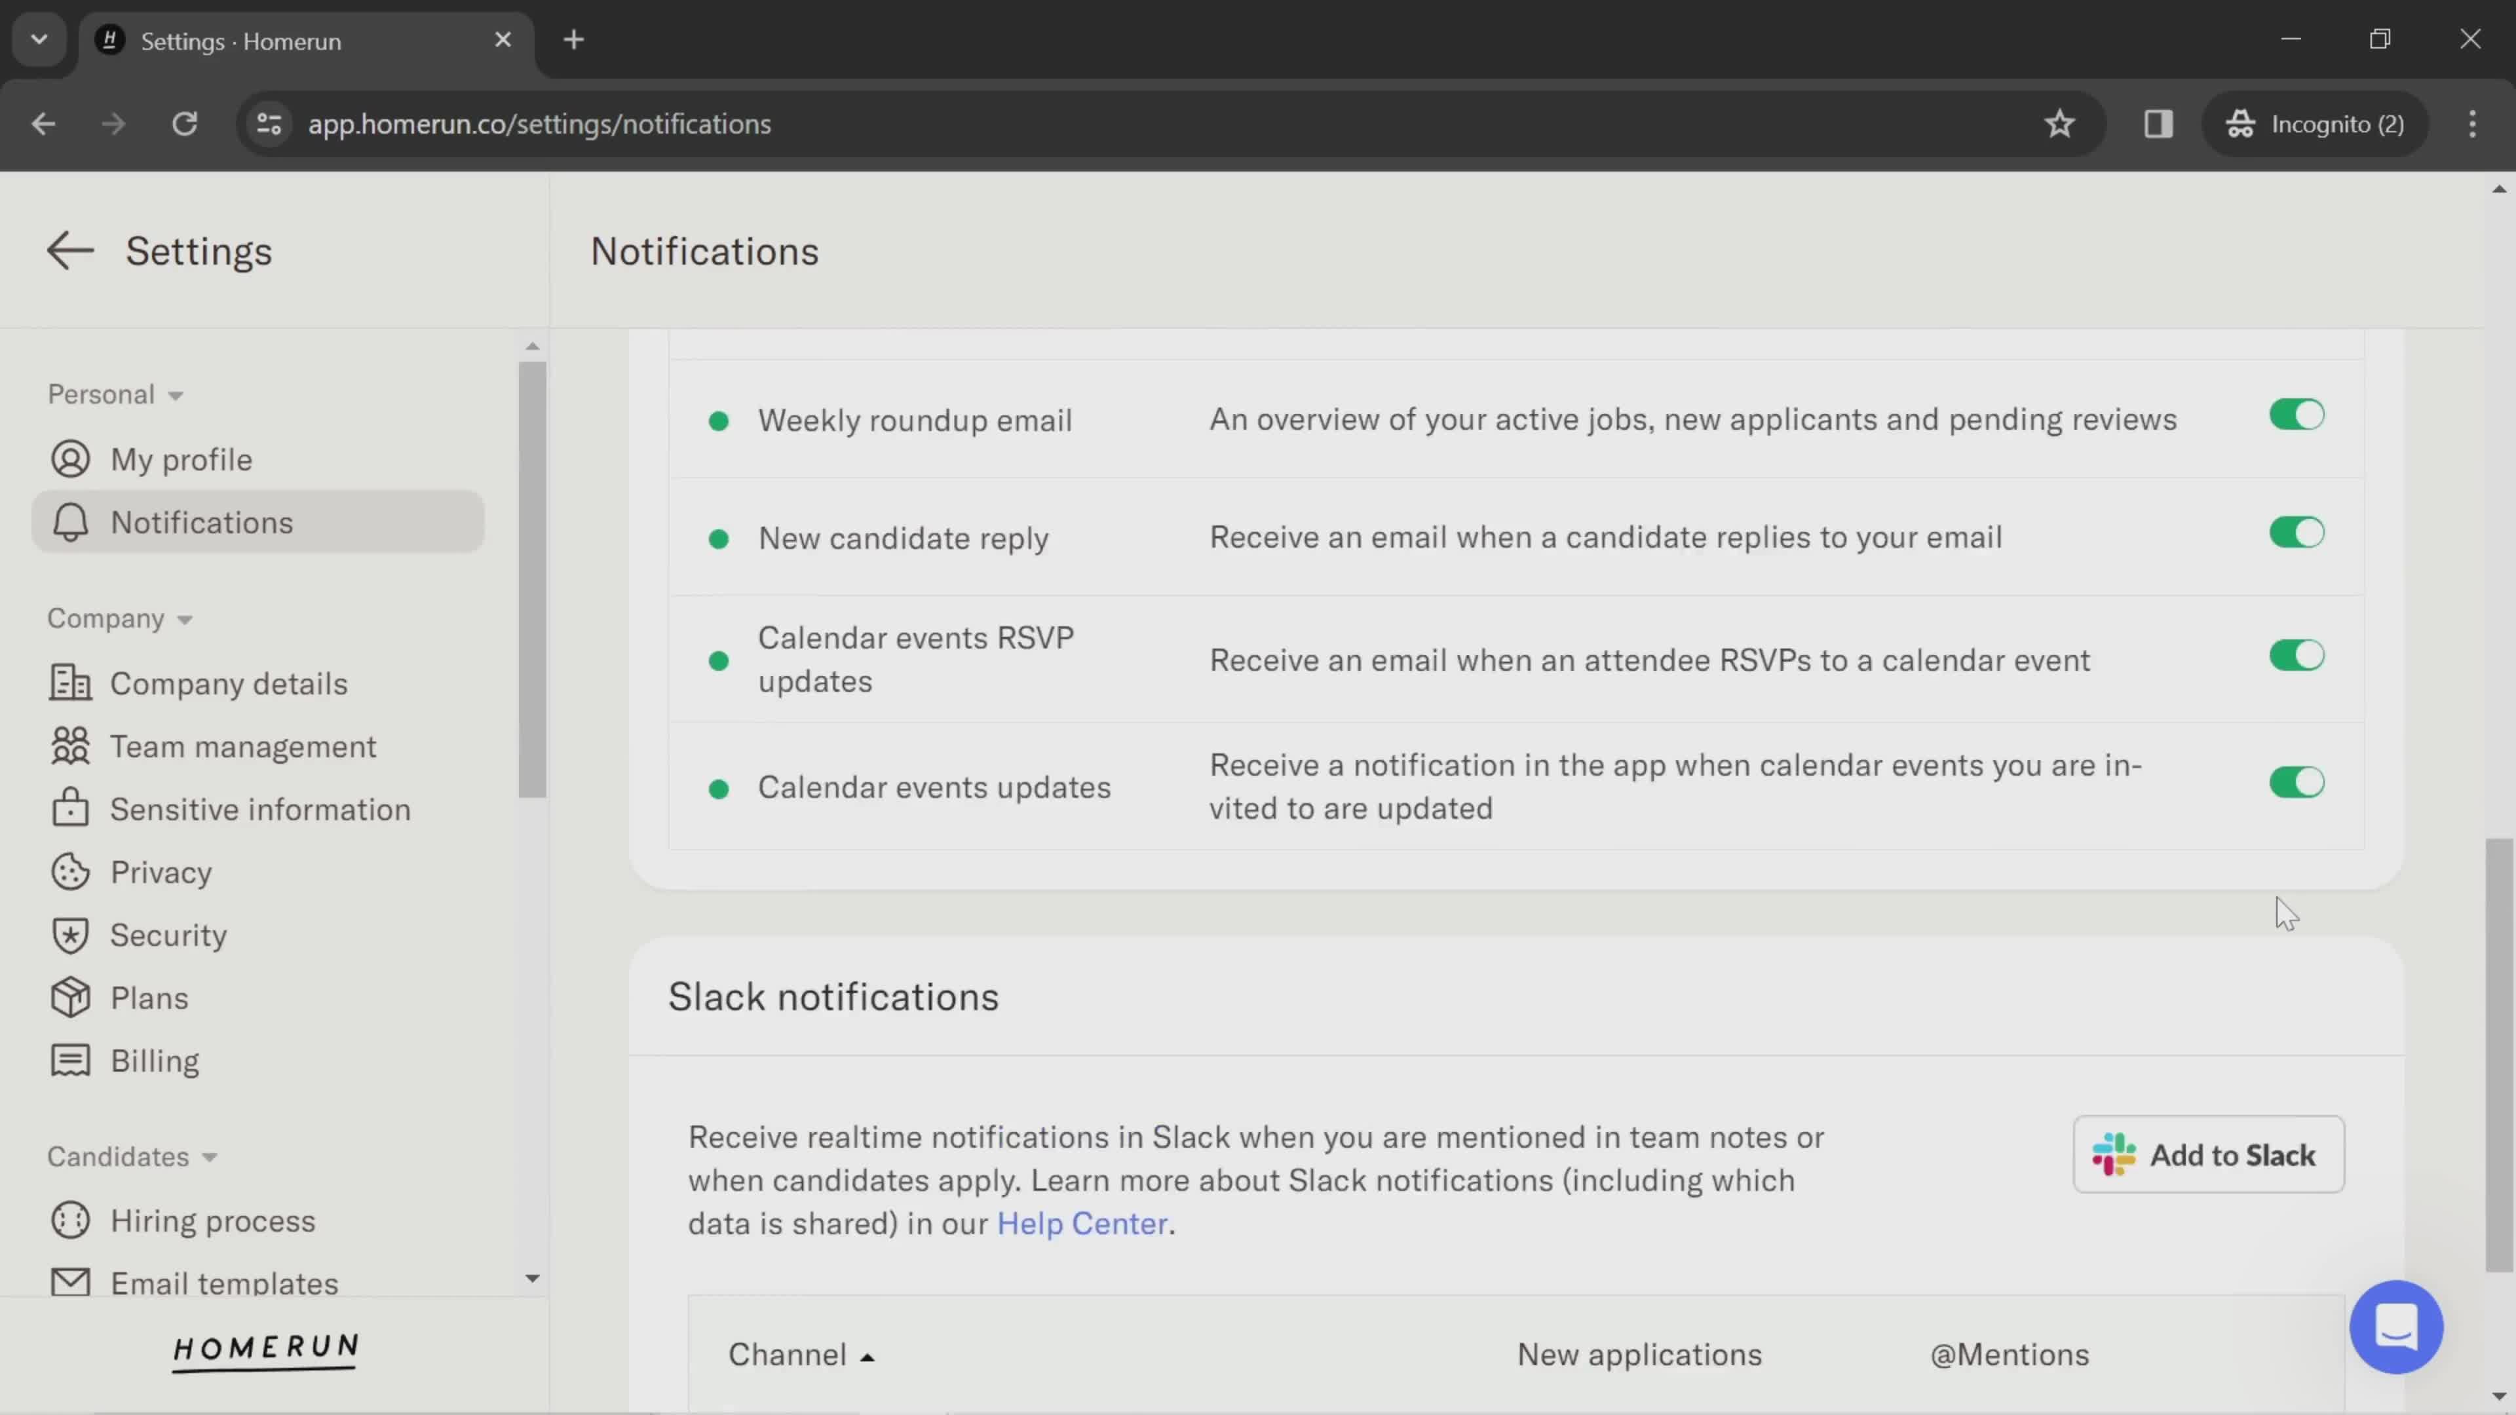2516x1415 pixels.
Task: Open My profile via its avatar icon
Action: 70,459
